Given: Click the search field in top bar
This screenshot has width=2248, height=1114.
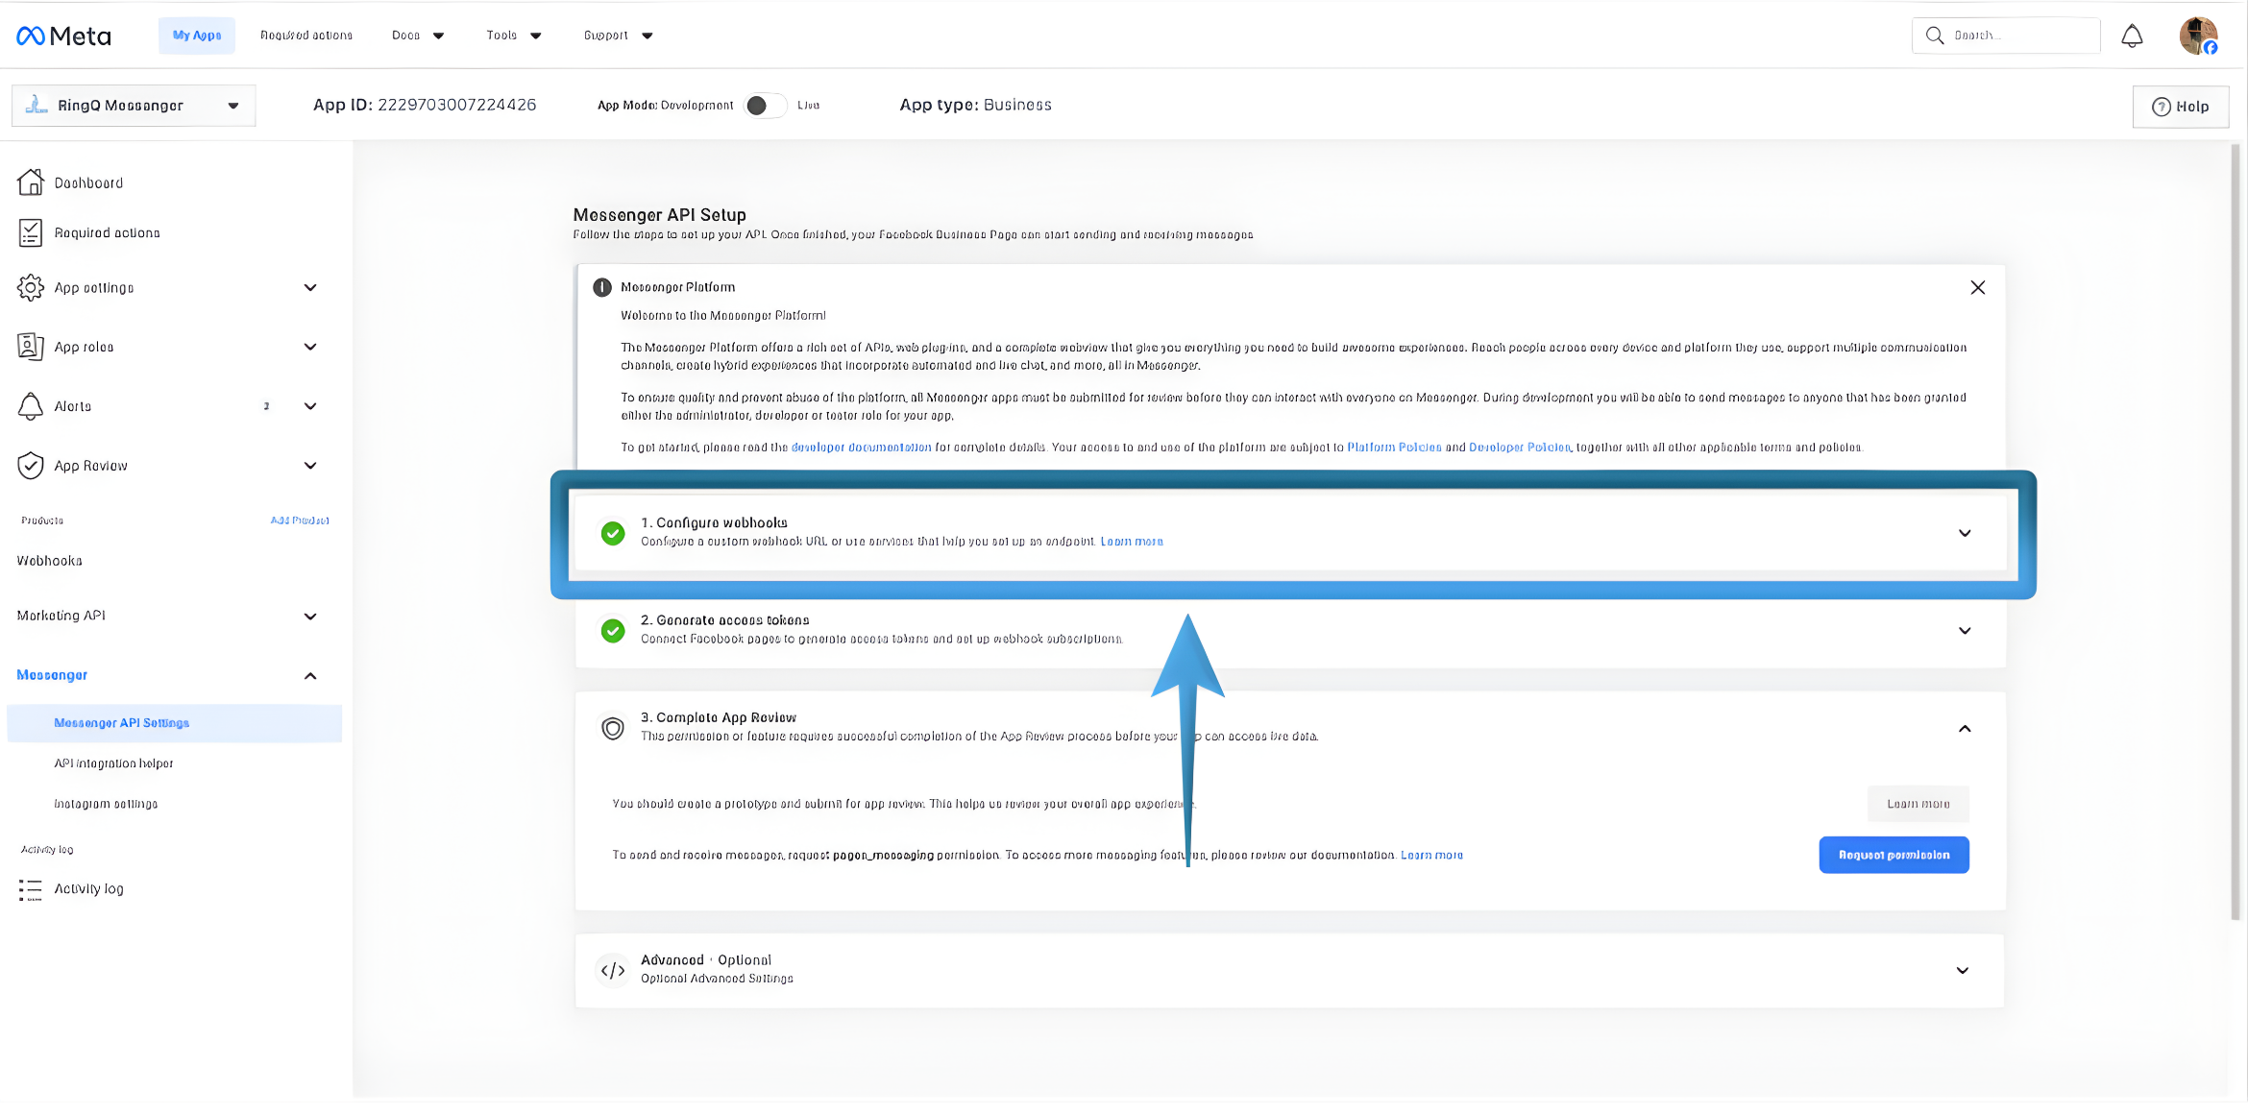Looking at the screenshot, I should tap(2006, 35).
